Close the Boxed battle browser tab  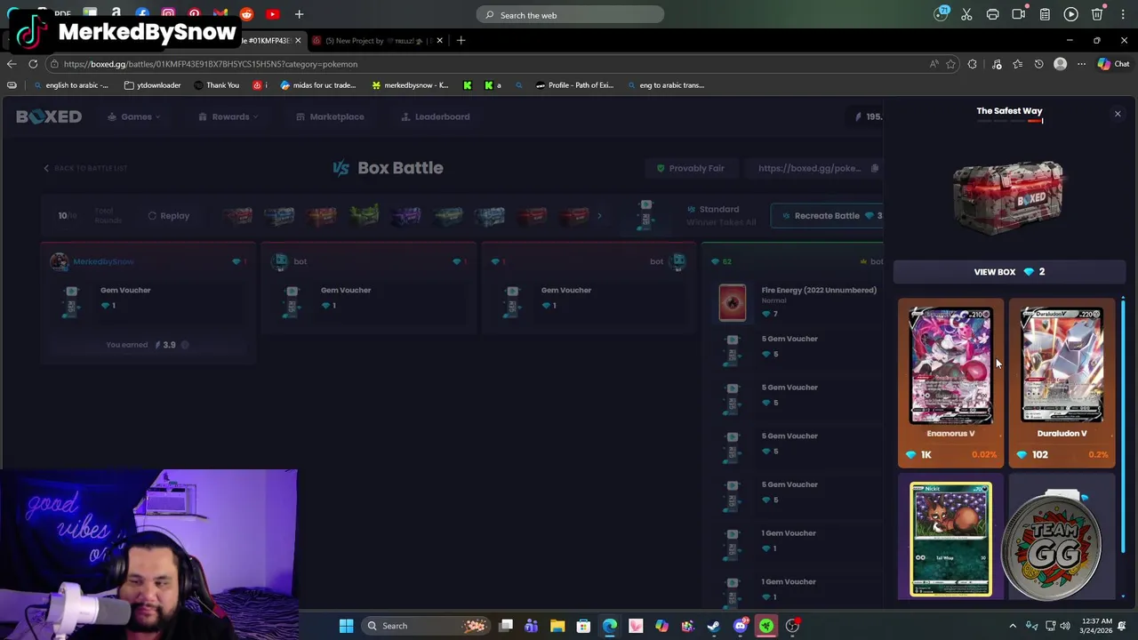tap(298, 41)
